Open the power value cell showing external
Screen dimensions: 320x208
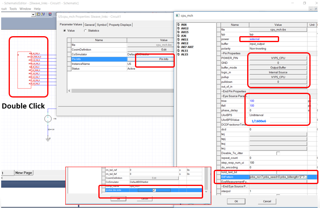(x=278, y=39)
